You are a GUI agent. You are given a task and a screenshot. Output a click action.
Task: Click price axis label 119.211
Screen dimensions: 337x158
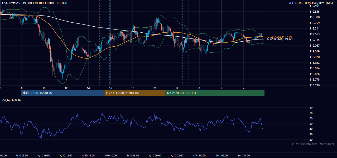coord(314,28)
